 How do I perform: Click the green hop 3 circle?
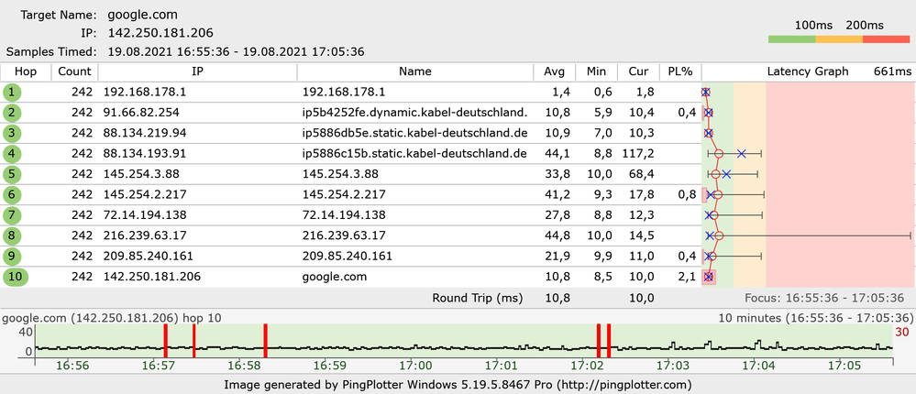click(x=11, y=133)
